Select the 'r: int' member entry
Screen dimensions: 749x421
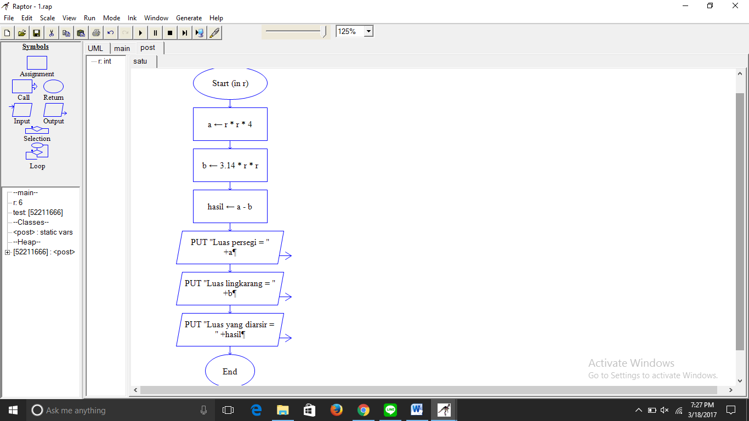104,61
